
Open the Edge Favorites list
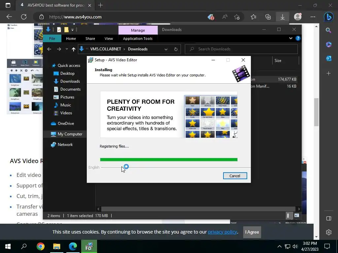254,17
